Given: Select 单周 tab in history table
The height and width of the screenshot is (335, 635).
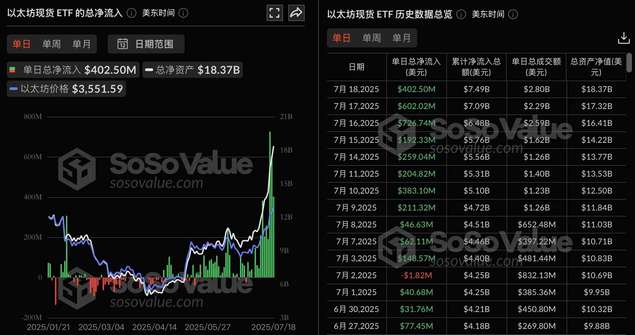Looking at the screenshot, I should click(x=371, y=38).
